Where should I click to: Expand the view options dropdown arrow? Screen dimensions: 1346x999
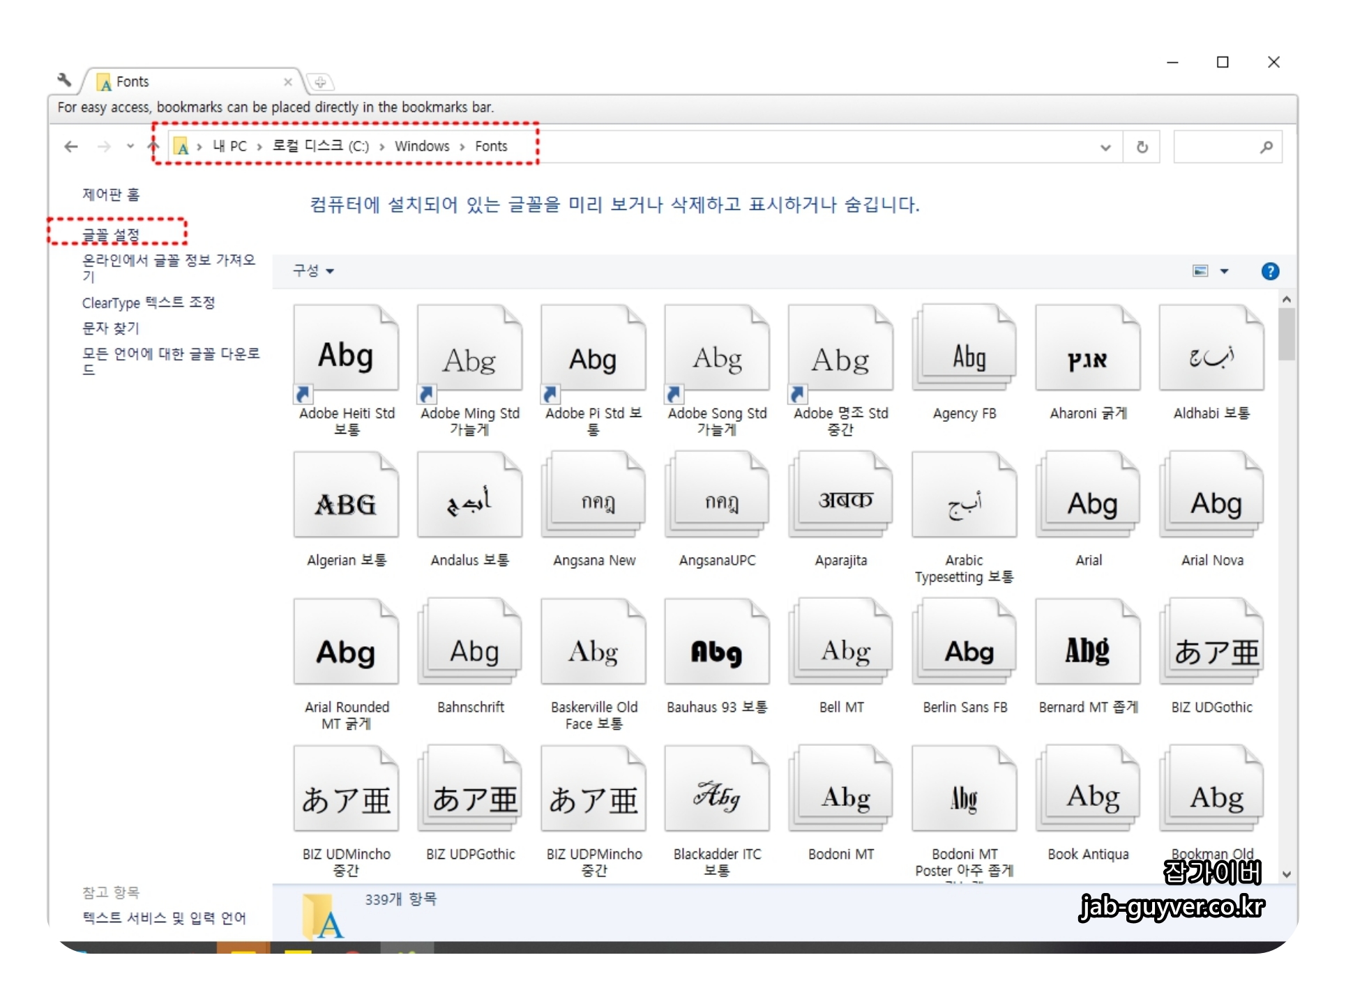(x=1224, y=271)
